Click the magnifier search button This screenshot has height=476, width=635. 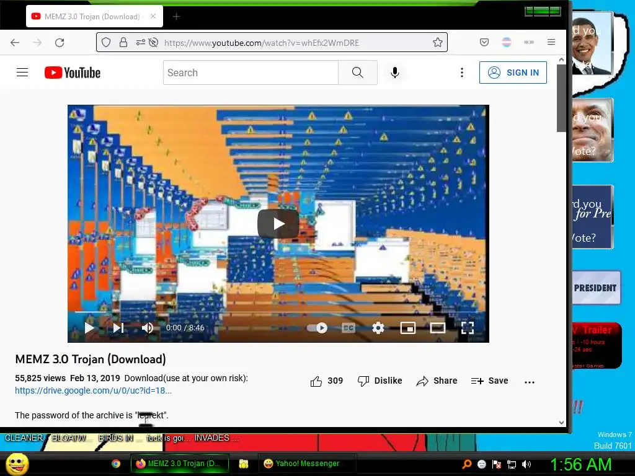(358, 73)
